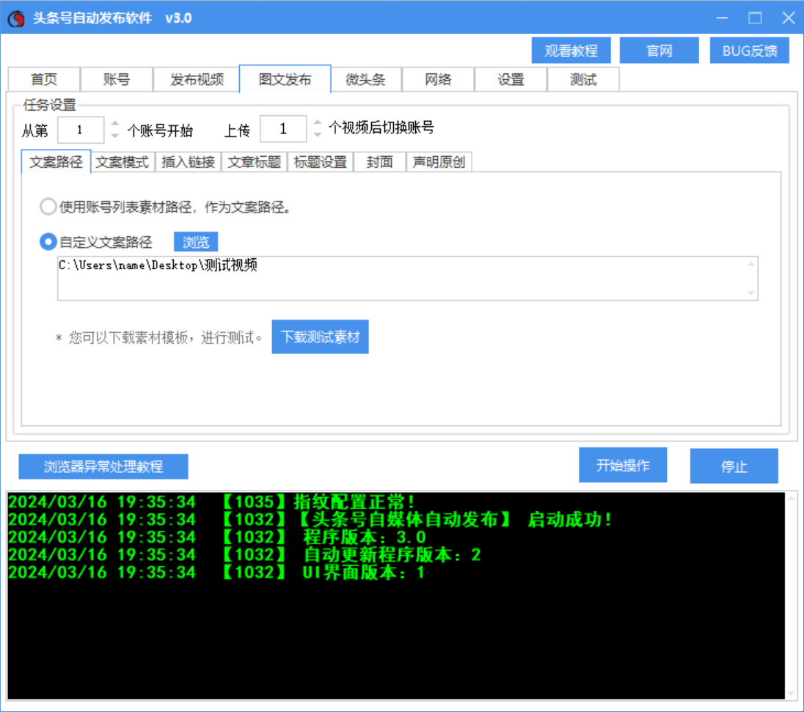Image resolution: width=804 pixels, height=712 pixels.
Task: Click the 开始操作 start button
Action: tap(623, 465)
